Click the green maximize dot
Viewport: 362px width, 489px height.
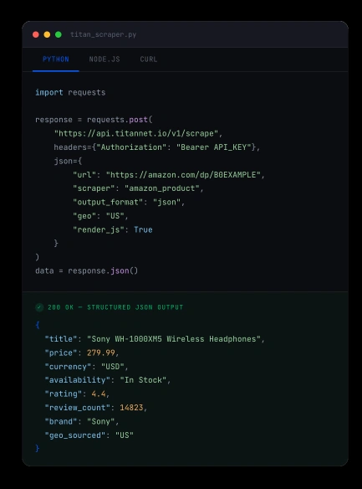tap(59, 34)
